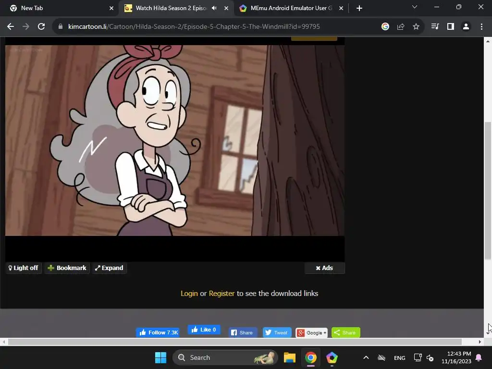The height and width of the screenshot is (369, 492).
Task: Hide ads with the Ads button
Action: point(324,268)
